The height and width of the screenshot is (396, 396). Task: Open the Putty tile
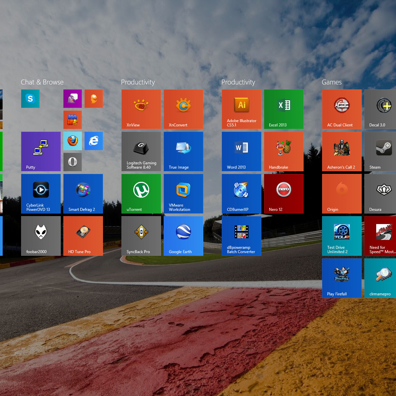41,151
